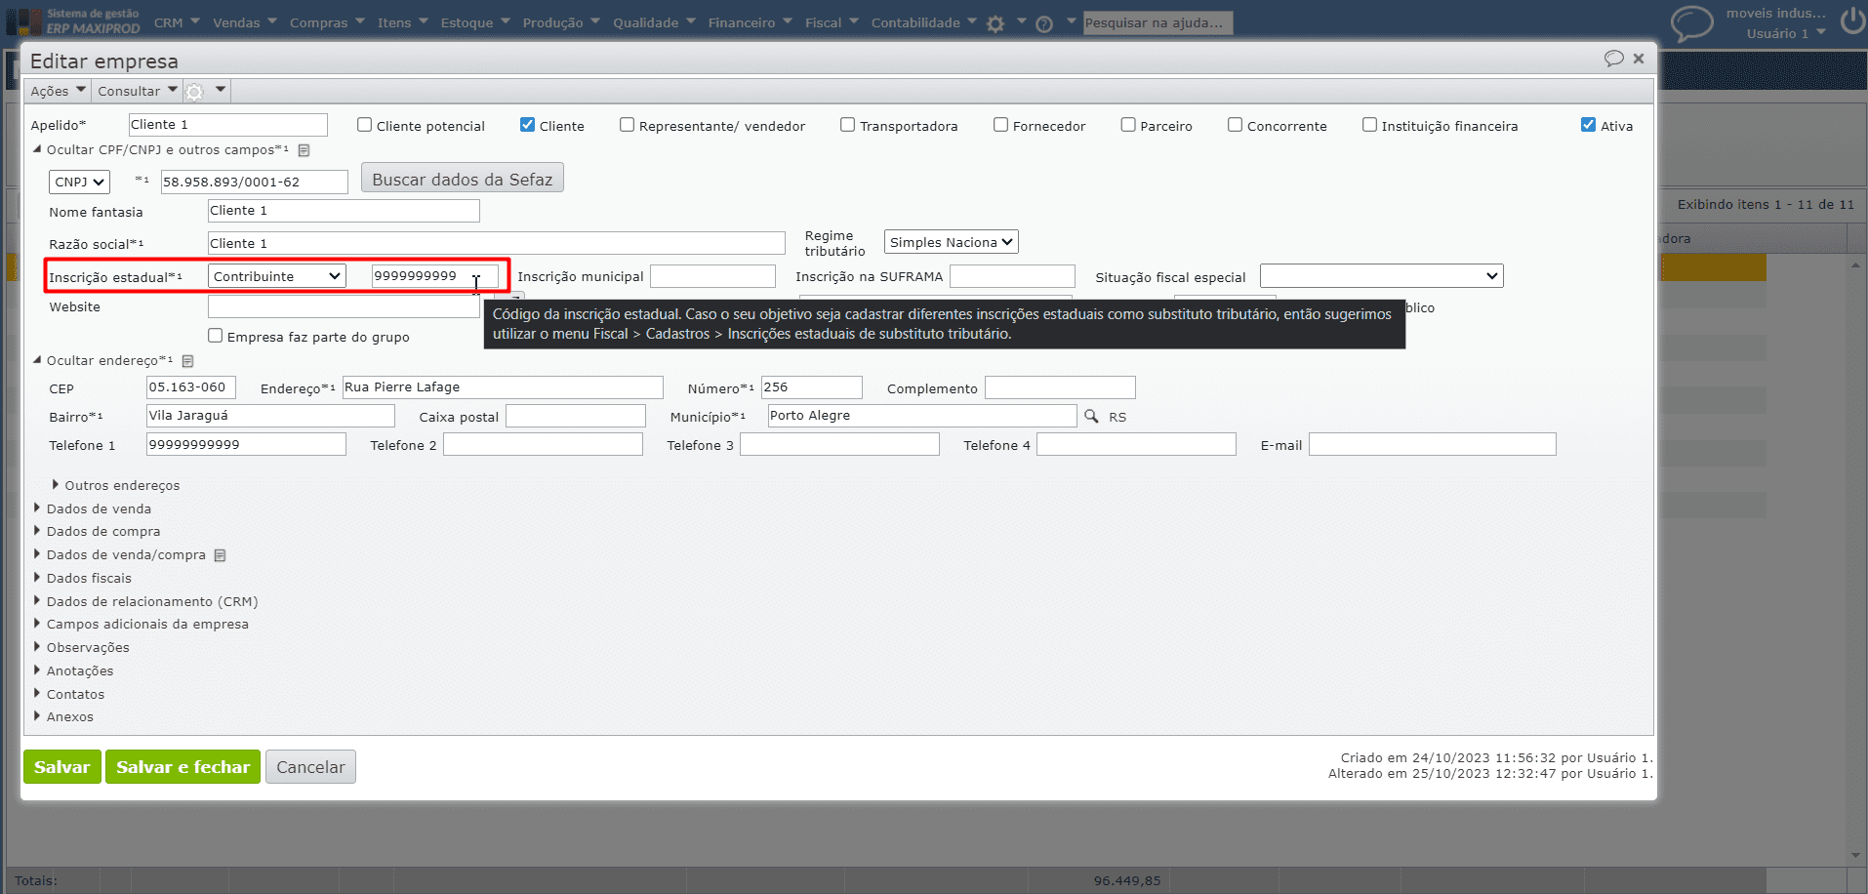Open the settings gear in top menu bar
Image resolution: width=1868 pixels, height=894 pixels.
(x=995, y=23)
